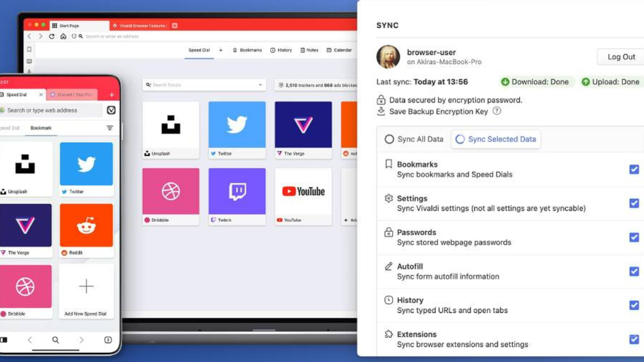The image size is (644, 362).
Task: Open the Notes tab on start page
Action: pyautogui.click(x=309, y=50)
